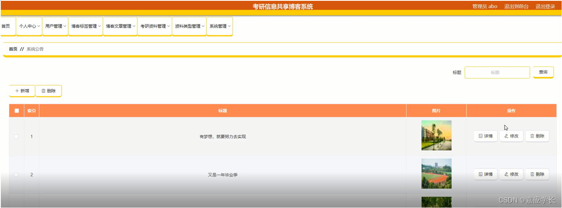Click 修改 for 又是一年毕业季
Image resolution: width=562 pixels, height=208 pixels.
[x=512, y=175]
